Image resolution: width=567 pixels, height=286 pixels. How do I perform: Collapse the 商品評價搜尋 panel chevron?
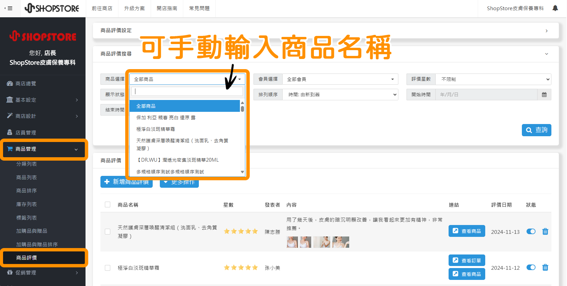tap(546, 54)
